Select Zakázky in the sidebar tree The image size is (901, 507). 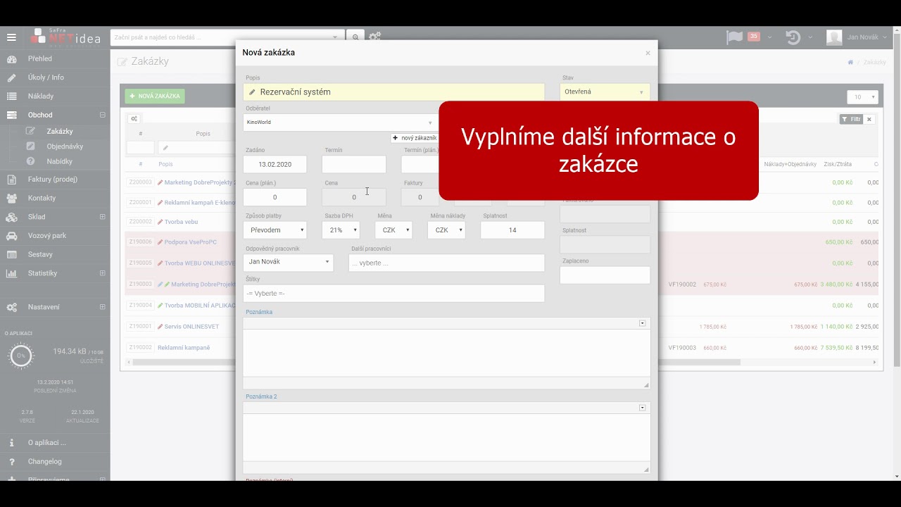(60, 131)
